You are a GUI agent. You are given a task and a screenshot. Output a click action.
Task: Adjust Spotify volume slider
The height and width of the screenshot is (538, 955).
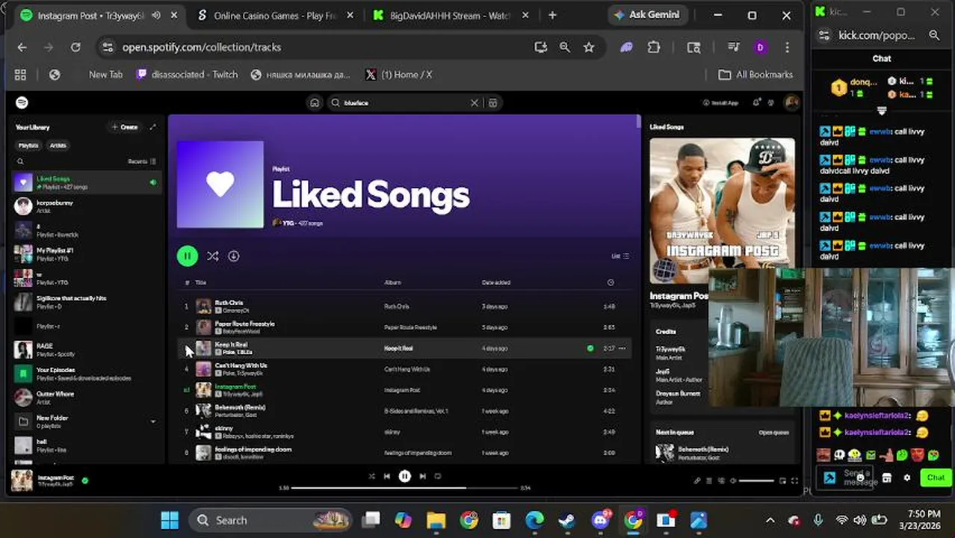[x=756, y=480]
